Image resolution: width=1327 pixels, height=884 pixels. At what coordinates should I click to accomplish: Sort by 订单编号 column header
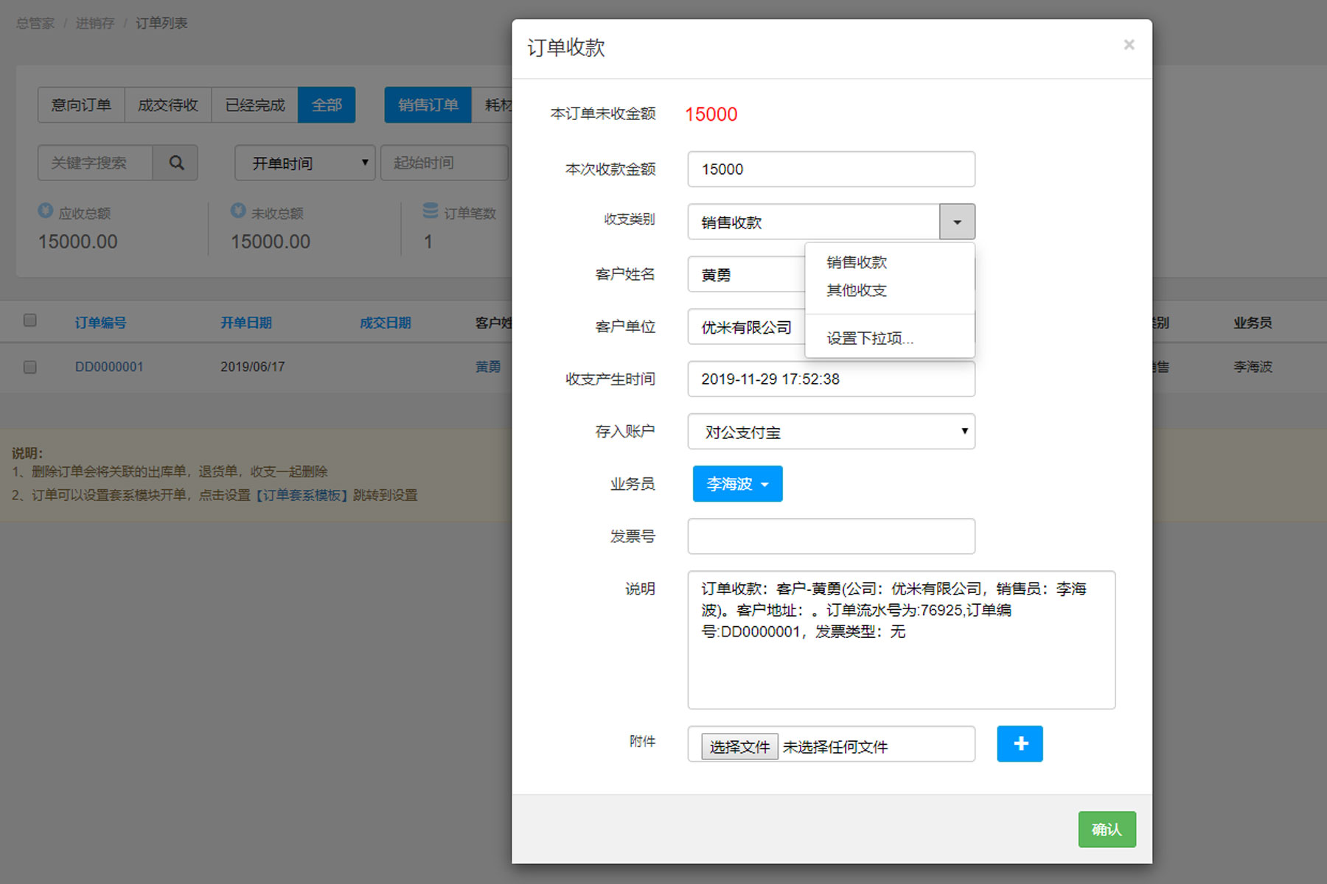point(100,323)
